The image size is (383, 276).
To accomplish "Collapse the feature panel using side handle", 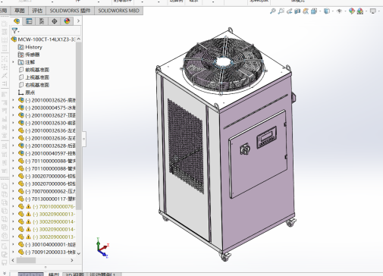I will tap(83, 139).
